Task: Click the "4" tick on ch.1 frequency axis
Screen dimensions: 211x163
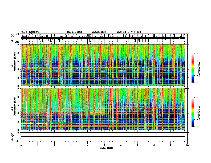Action: (x=19, y=70)
